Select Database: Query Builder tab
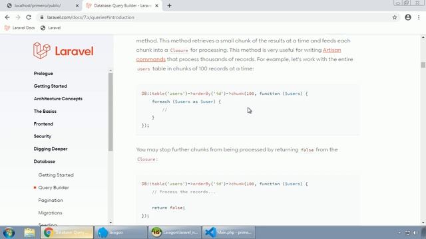426x239 pixels. click(x=122, y=5)
